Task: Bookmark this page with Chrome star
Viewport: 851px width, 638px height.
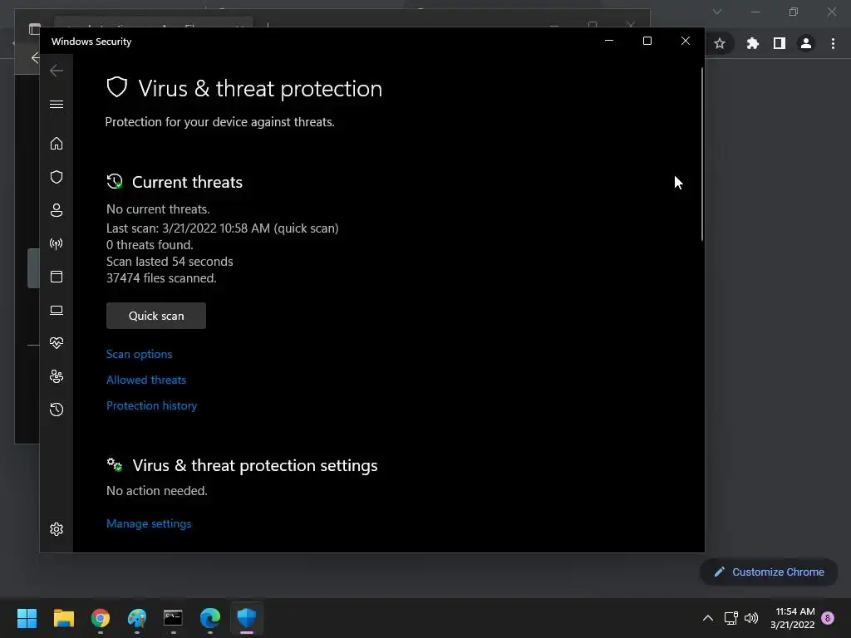Action: coord(720,43)
